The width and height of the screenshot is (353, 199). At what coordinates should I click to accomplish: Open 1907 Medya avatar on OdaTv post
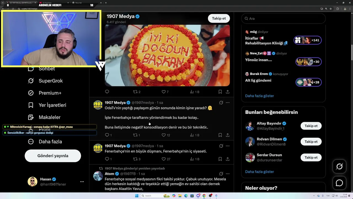98,105
